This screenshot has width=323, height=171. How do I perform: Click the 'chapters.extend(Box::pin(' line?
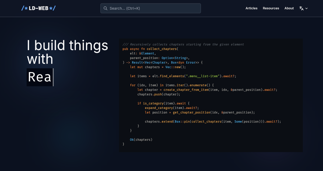tap(213, 122)
